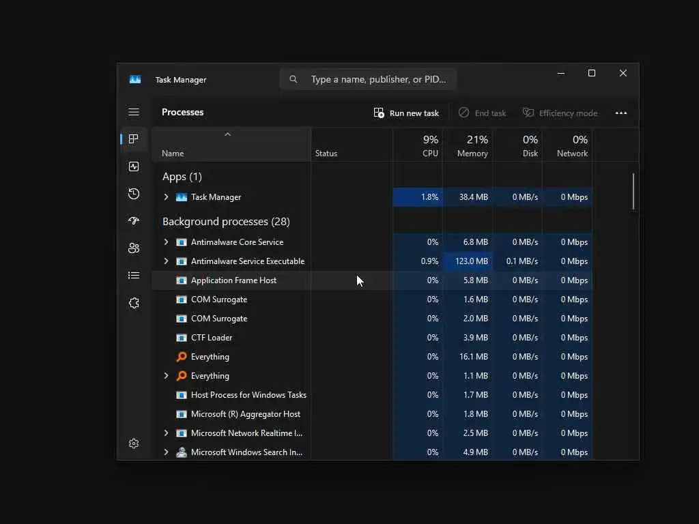Sort by the Network column header

click(x=567, y=145)
